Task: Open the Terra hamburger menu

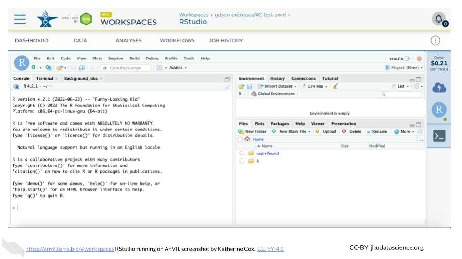Action: 20,19
